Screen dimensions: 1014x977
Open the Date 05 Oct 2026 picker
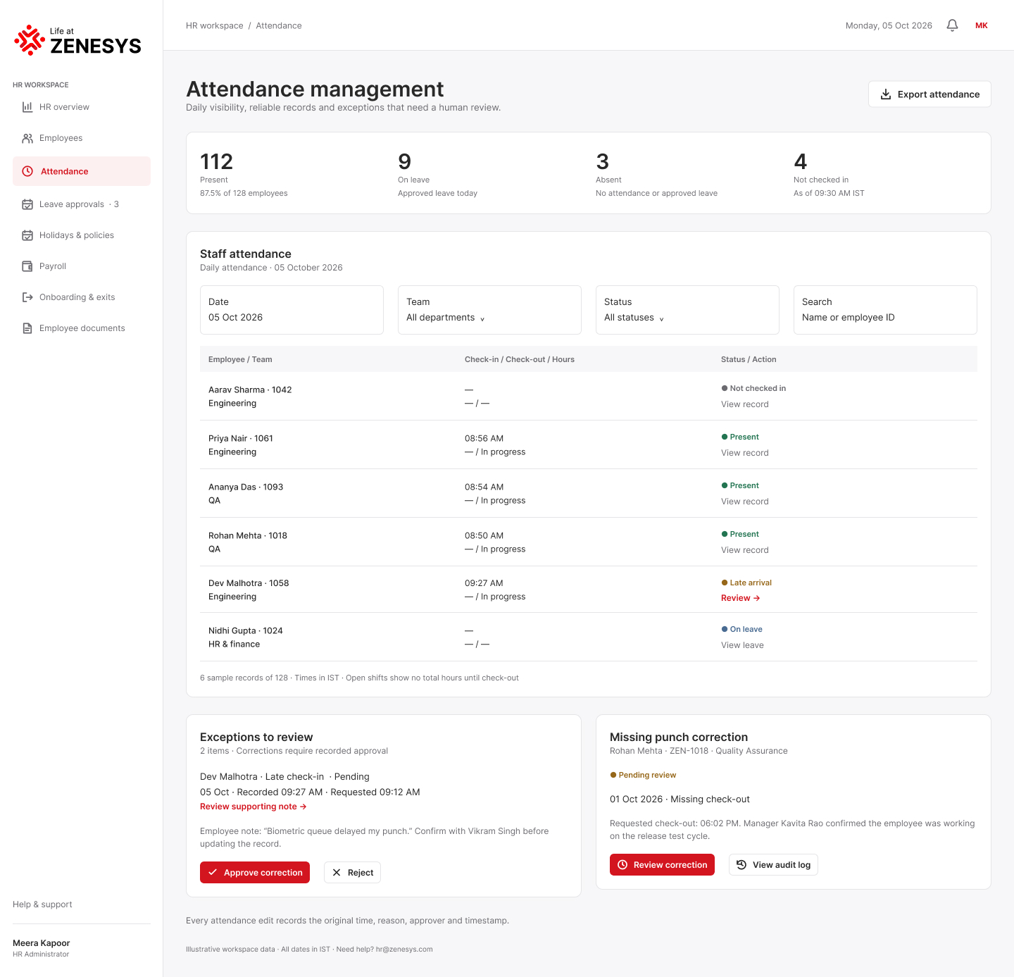(292, 310)
